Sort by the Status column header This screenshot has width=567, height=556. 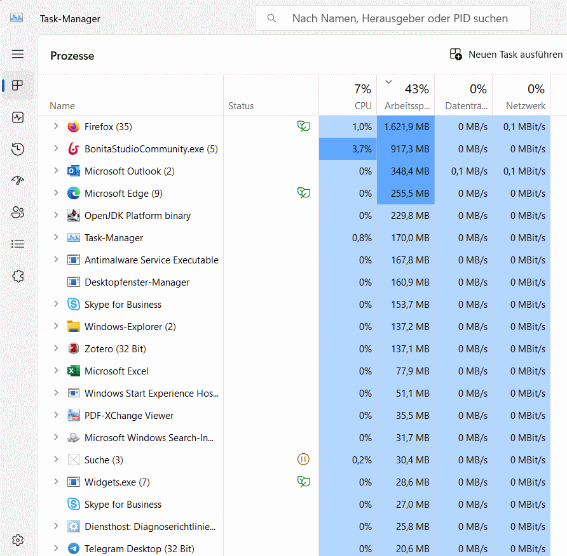pyautogui.click(x=271, y=95)
